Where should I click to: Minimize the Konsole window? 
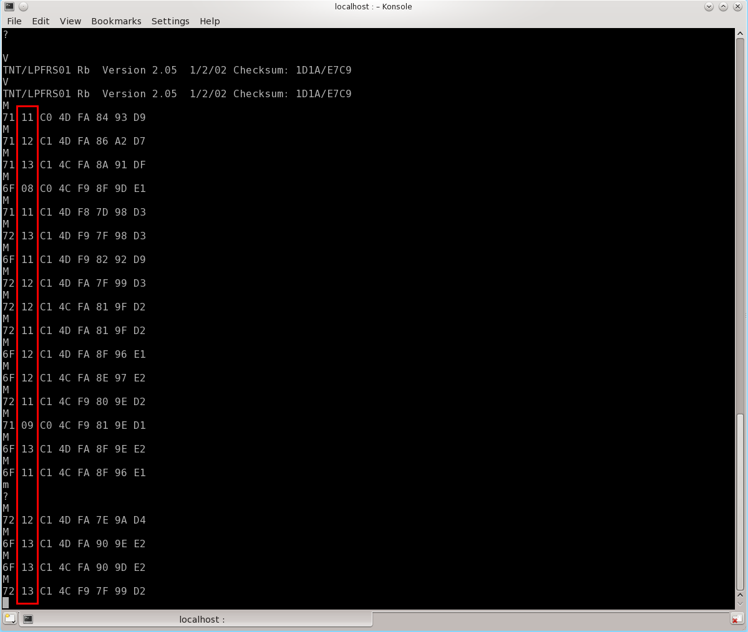709,7
